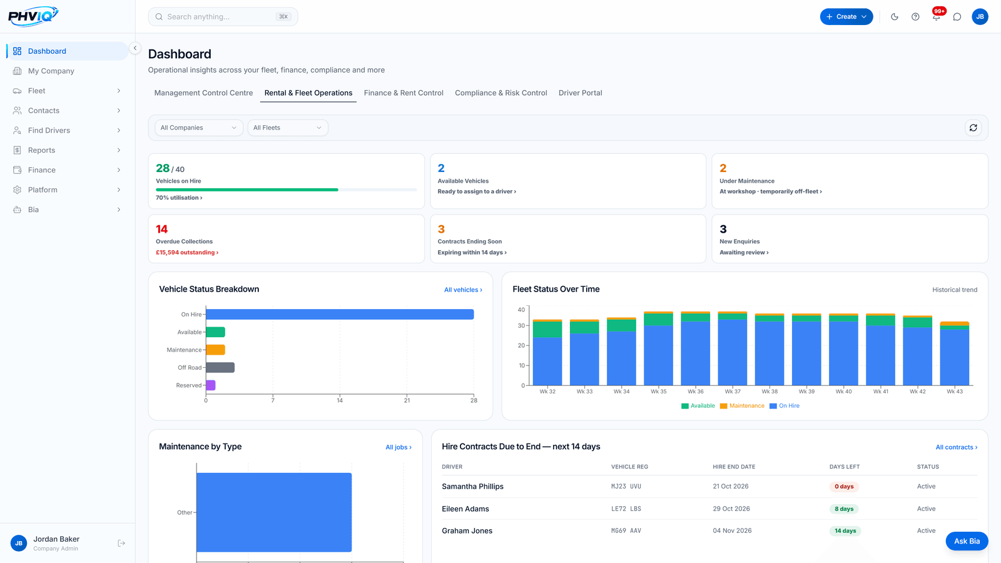
Task: Open Ready to assign to a driver link
Action: pos(477,191)
